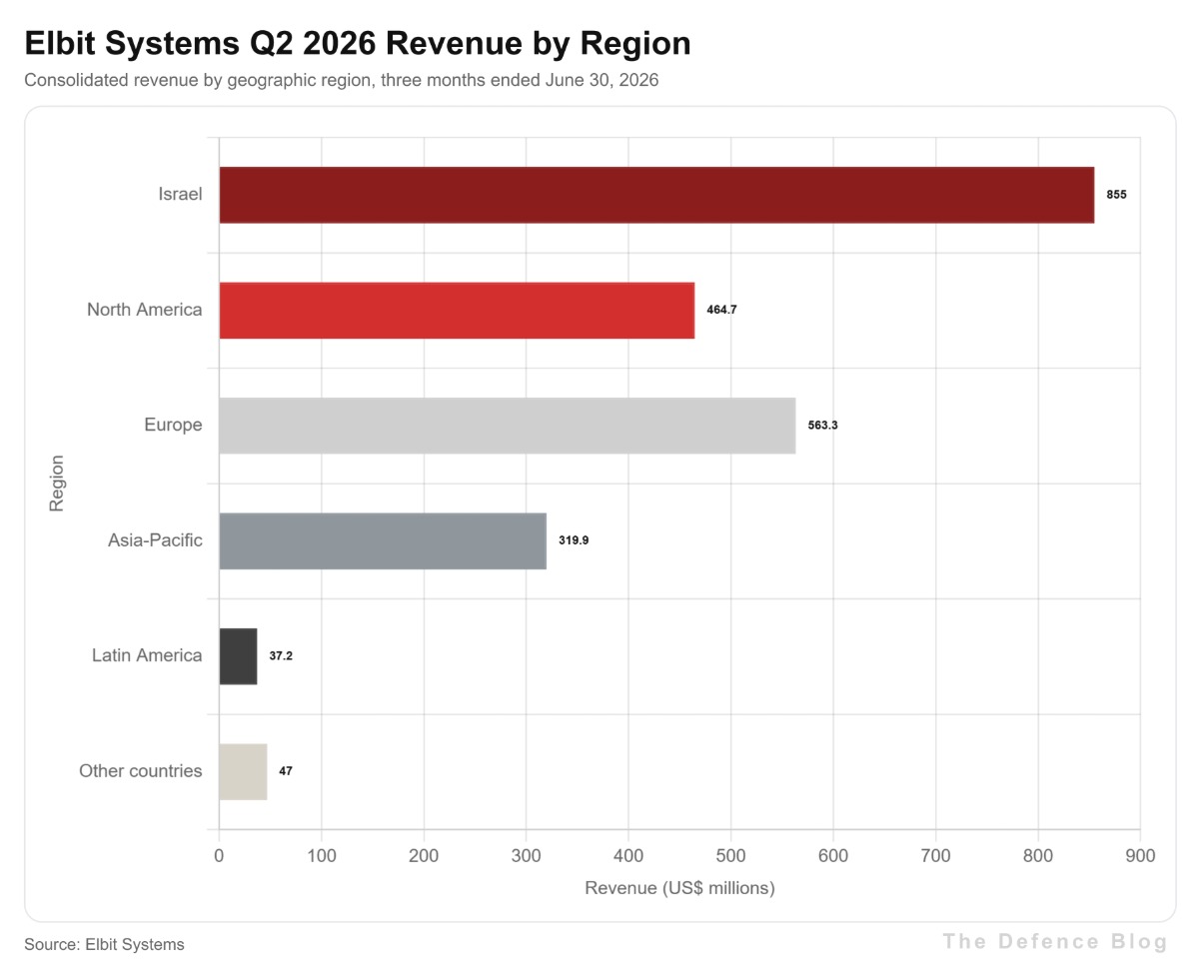This screenshot has height=966, width=1199.
Task: Select the 563.3 data label
Action: click(822, 426)
